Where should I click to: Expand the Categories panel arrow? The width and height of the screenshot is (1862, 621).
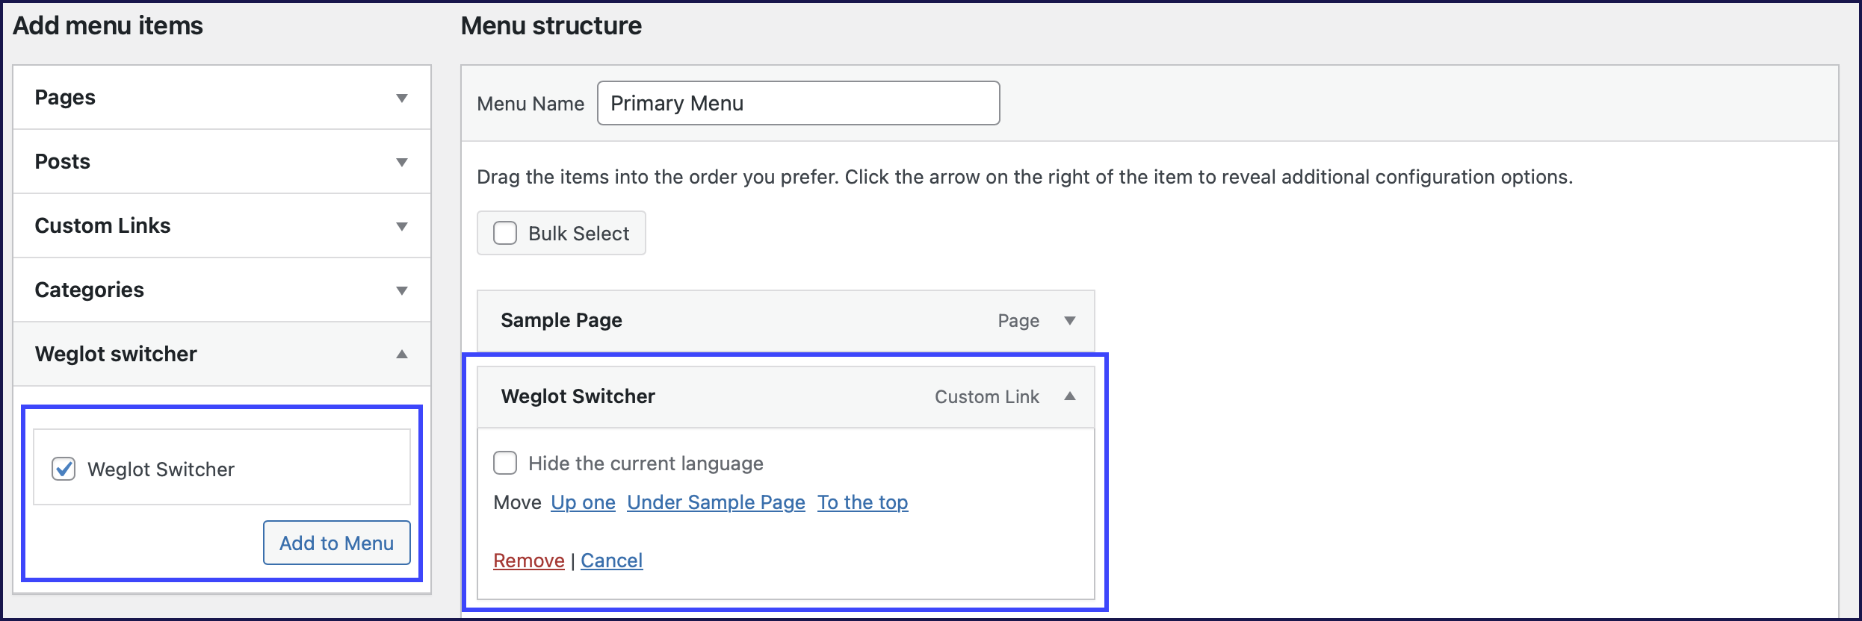402,290
